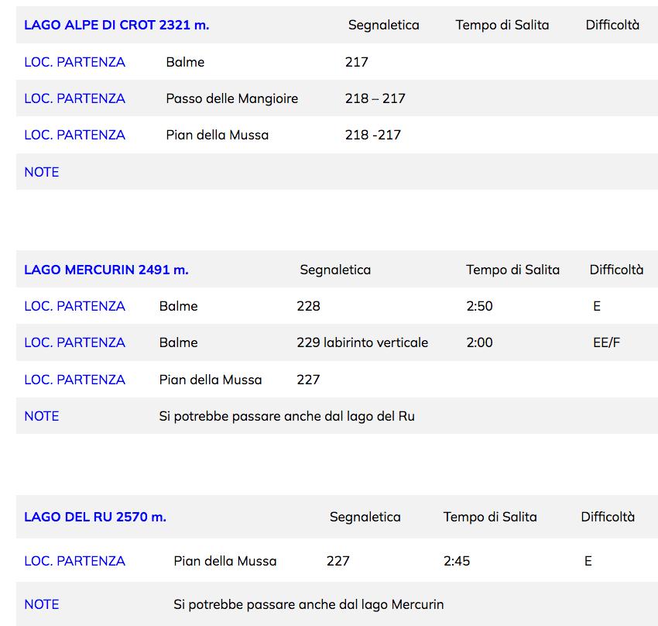
Task: Click the 'NOTE' label in Lago Mercurin table
Action: [x=42, y=417]
